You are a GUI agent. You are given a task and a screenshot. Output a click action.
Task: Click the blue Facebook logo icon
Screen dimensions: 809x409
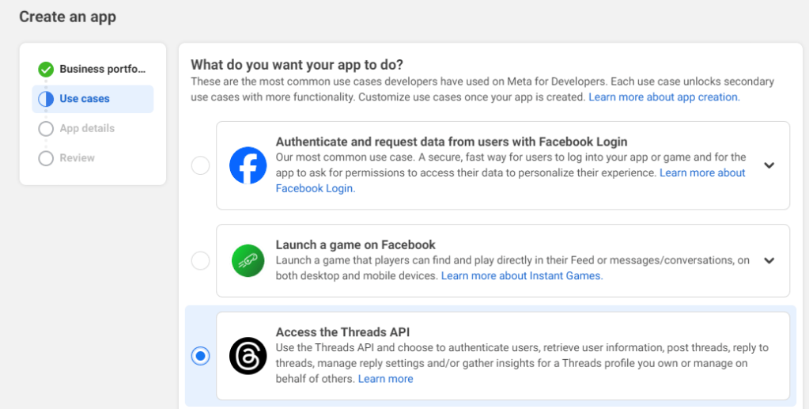[248, 165]
